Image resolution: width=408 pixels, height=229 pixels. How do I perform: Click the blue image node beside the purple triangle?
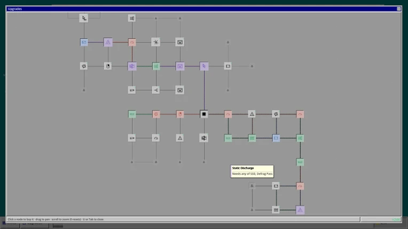(x=84, y=42)
